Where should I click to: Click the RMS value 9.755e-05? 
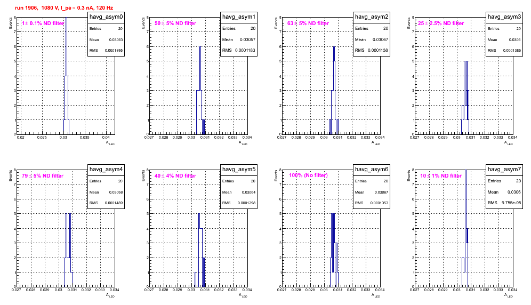coord(512,203)
